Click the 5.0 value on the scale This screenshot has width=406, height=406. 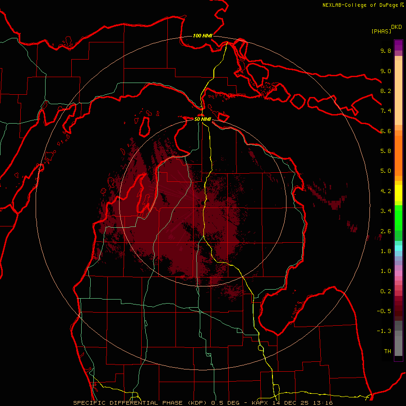(x=386, y=171)
